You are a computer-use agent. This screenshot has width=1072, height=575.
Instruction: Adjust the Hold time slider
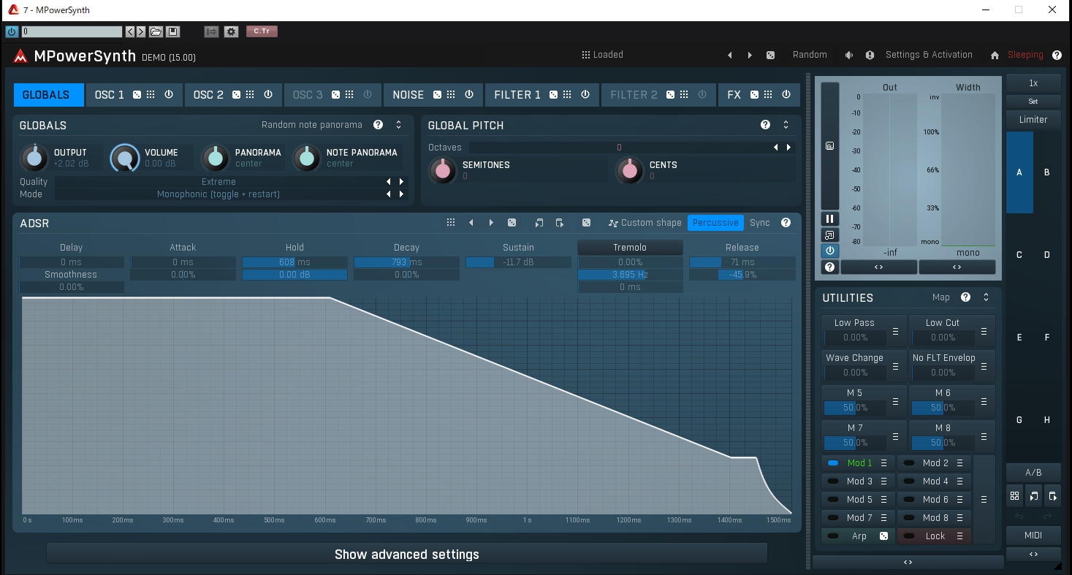click(x=294, y=262)
